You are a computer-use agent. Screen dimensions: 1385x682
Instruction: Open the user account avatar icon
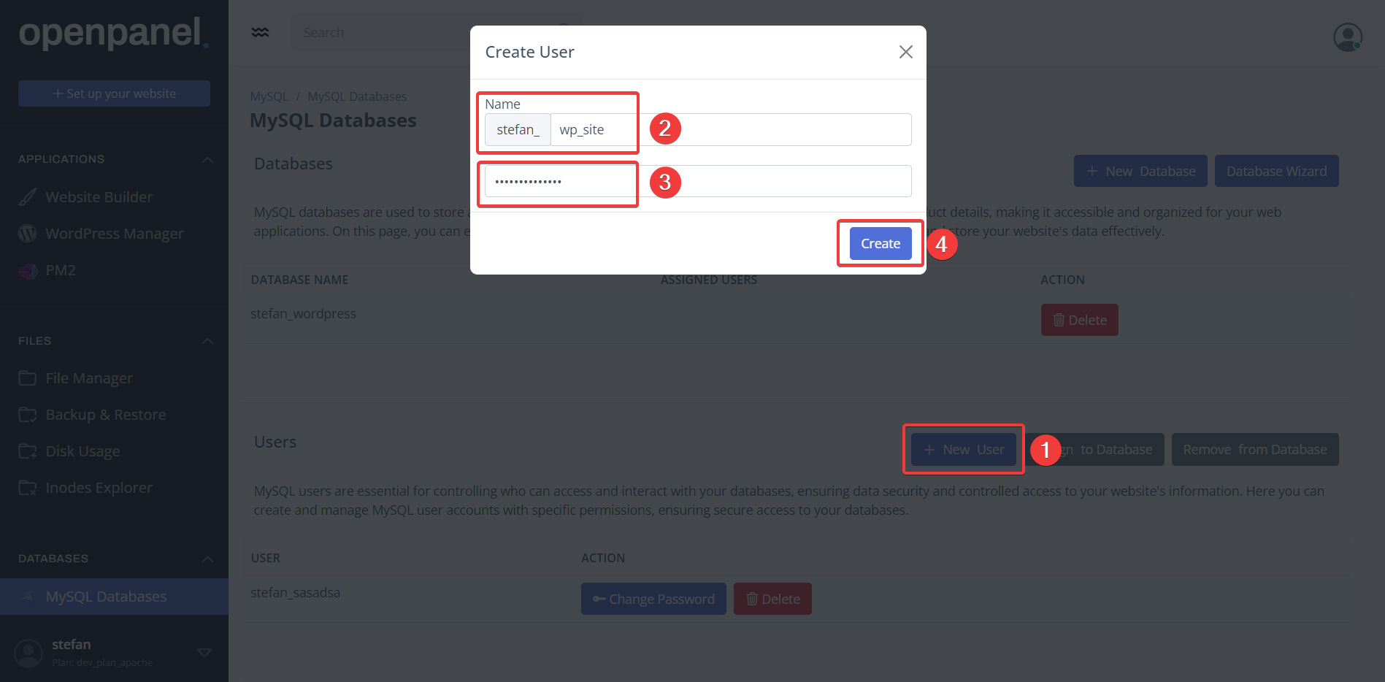[x=1347, y=37]
